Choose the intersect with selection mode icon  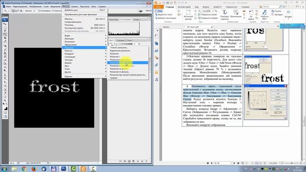(x=21, y=11)
